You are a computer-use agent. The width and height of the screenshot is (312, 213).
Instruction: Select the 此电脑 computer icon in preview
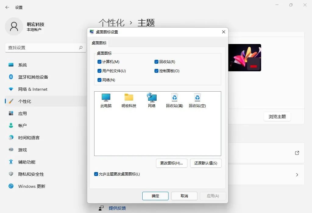point(106,100)
